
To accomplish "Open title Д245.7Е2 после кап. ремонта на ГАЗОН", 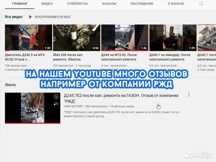I will coord(121,98).
